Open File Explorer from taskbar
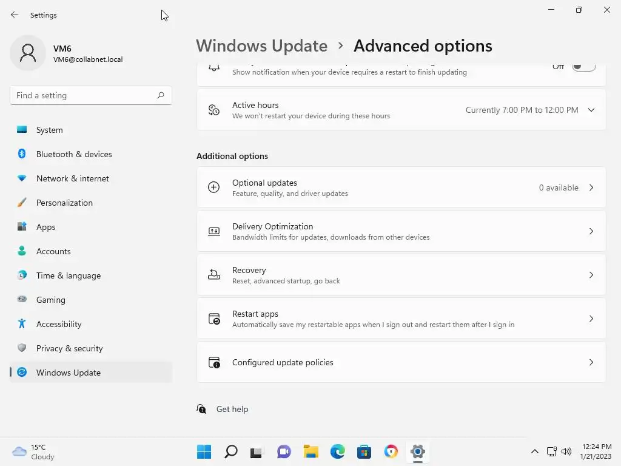 coord(311,451)
